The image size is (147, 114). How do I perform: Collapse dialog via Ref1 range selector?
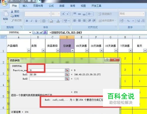[67, 74]
